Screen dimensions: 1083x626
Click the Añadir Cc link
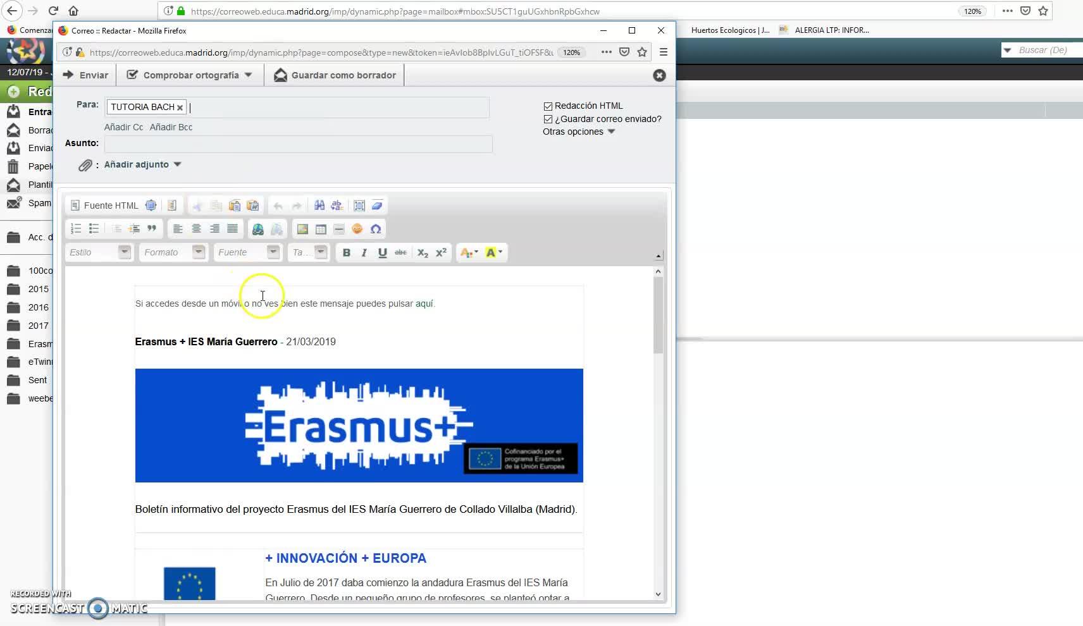coord(123,127)
